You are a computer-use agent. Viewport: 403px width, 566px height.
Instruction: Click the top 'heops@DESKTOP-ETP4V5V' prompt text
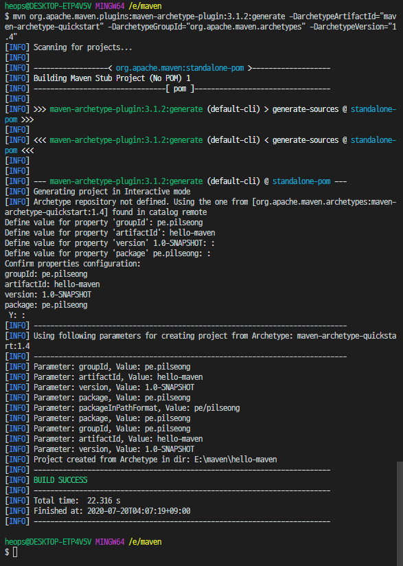(48, 5)
